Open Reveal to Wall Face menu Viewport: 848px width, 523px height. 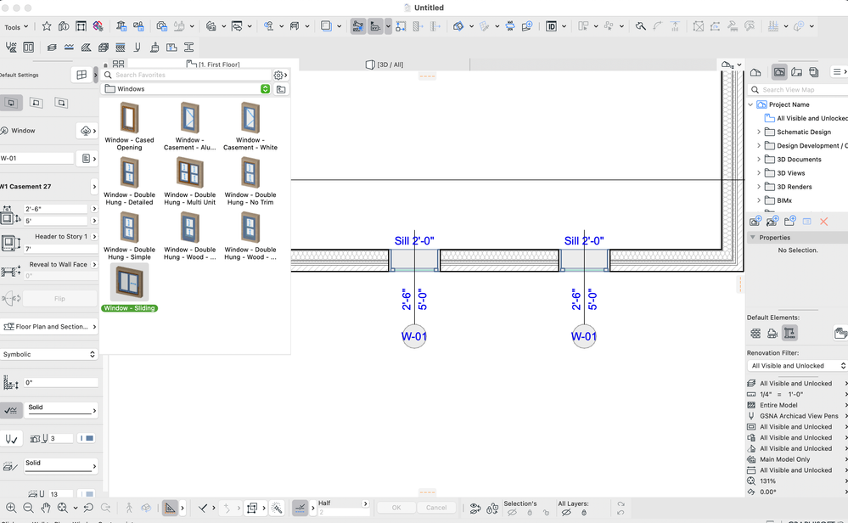(x=94, y=265)
